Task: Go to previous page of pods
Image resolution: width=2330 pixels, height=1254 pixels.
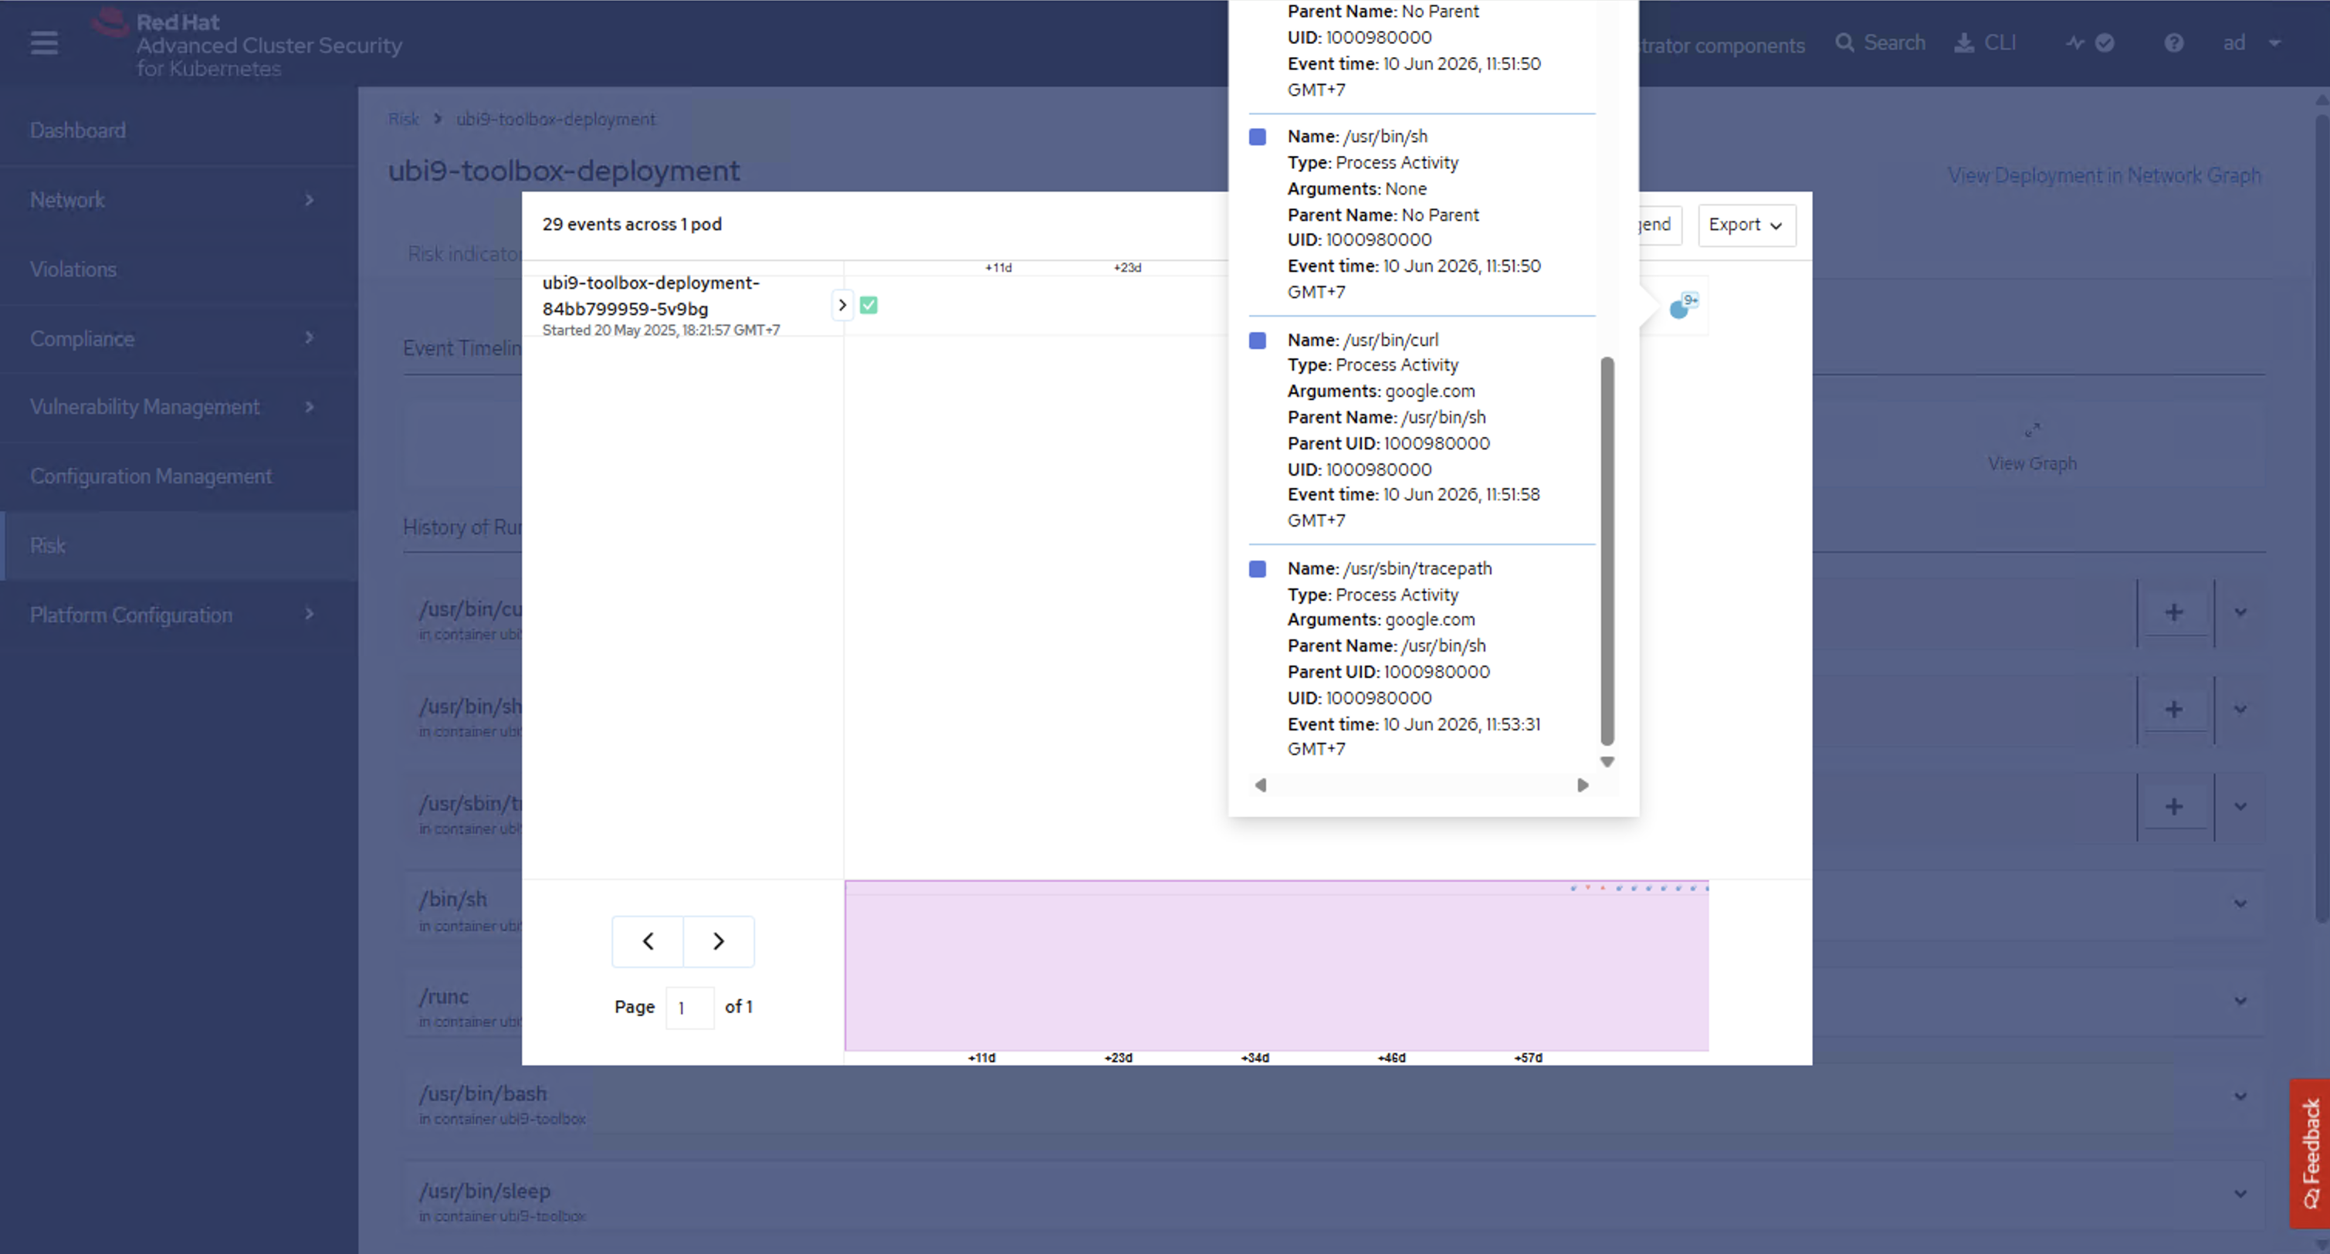Action: click(648, 941)
